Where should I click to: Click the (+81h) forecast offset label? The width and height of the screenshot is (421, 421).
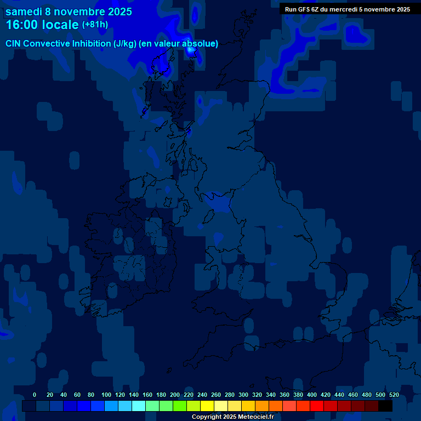pyautogui.click(x=95, y=25)
